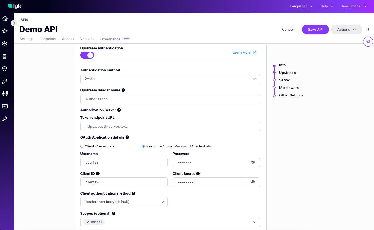Switch to the Endpoints tab
The height and width of the screenshot is (230, 374).
(48, 39)
